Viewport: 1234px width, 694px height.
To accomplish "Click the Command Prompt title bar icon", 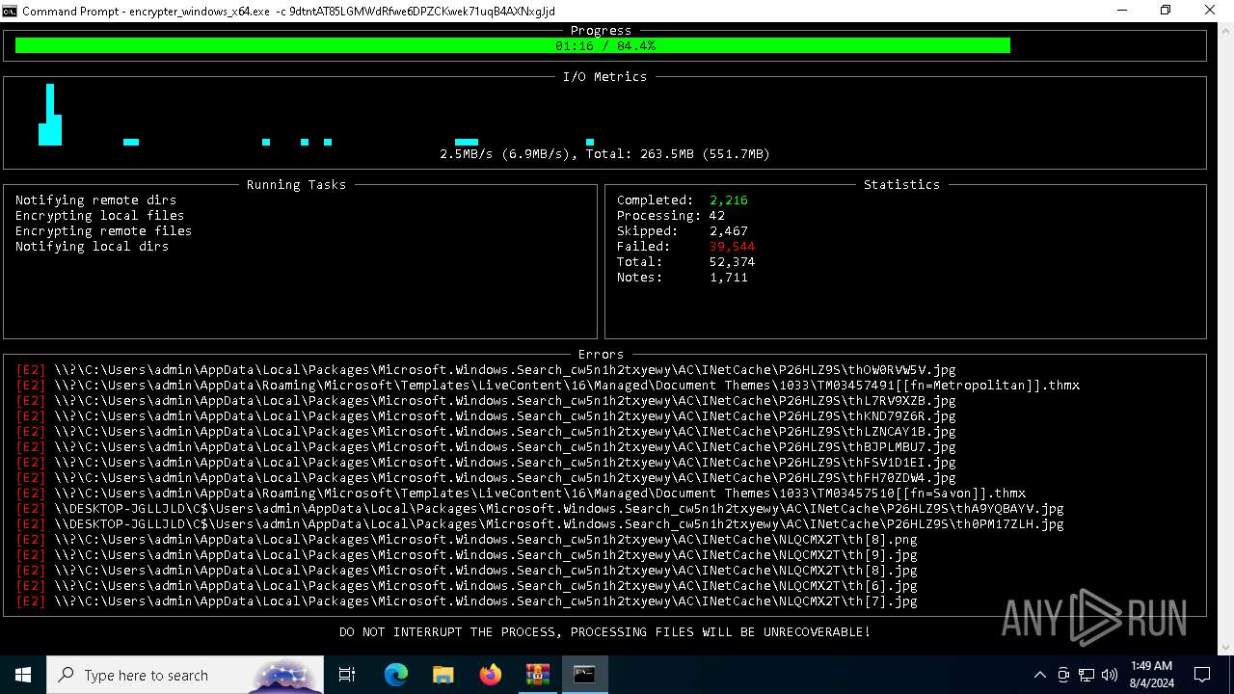I will (x=10, y=11).
